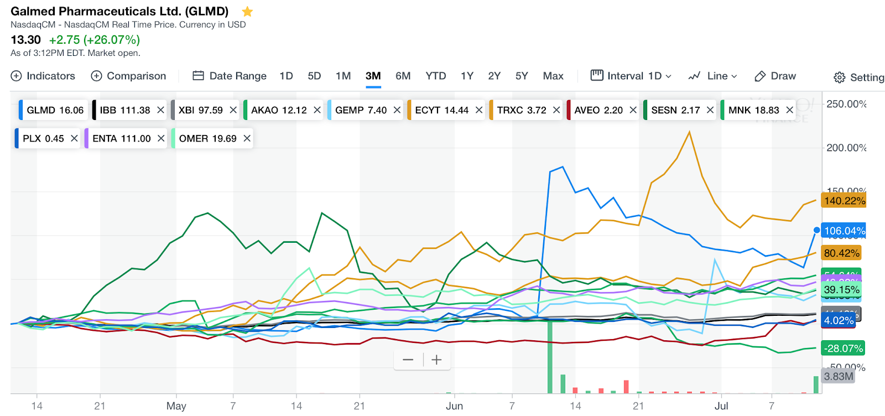885x416 pixels.
Task: Remove AKAO comparison with its X
Action: point(317,110)
